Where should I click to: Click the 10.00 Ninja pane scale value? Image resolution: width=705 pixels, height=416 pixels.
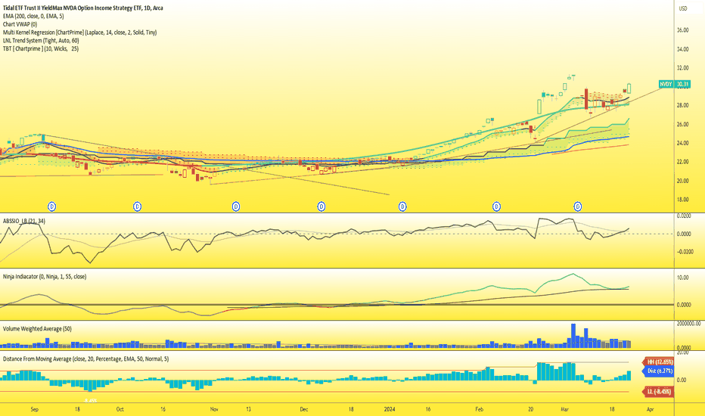(682, 278)
